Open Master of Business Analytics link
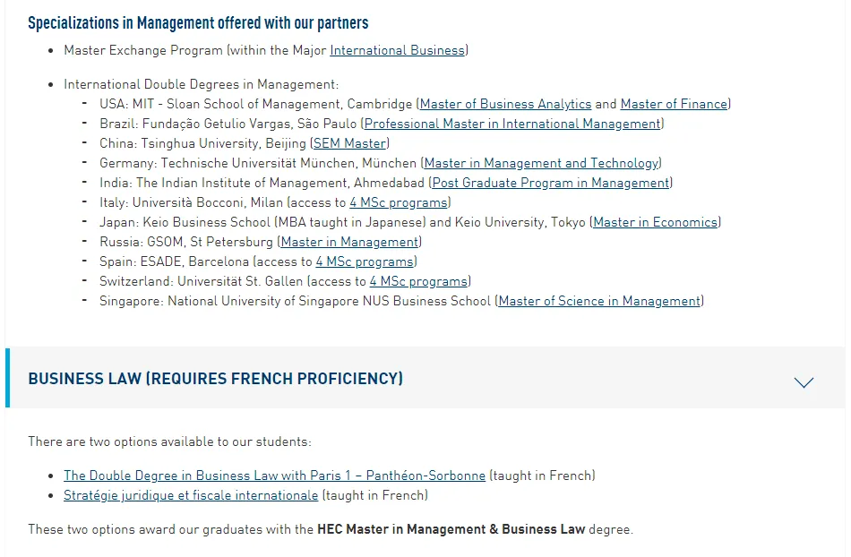The image size is (851, 557). tap(505, 104)
